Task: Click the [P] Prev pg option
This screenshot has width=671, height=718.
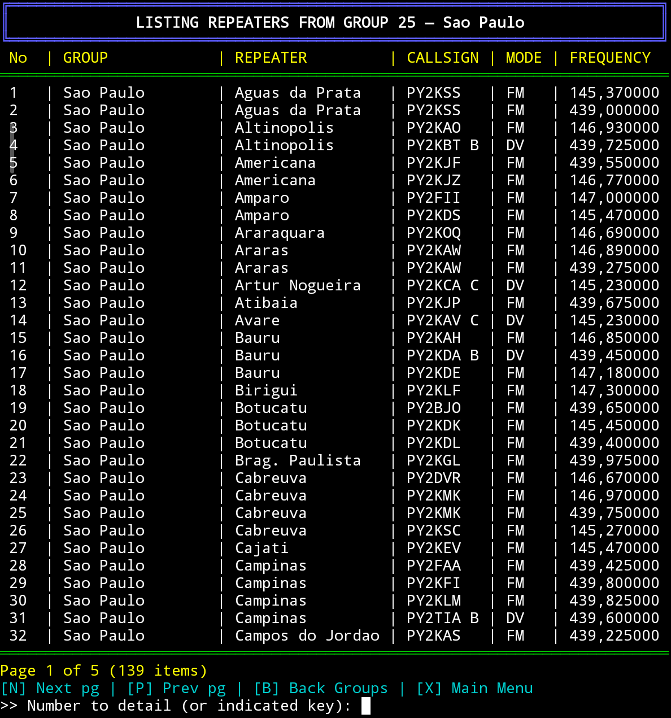Action: 176,689
